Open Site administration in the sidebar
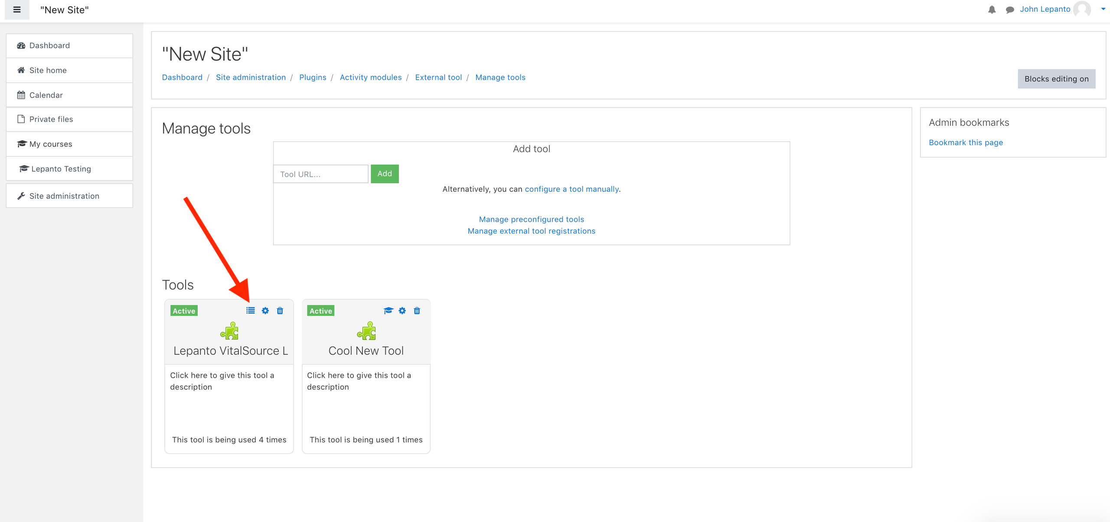 69,196
